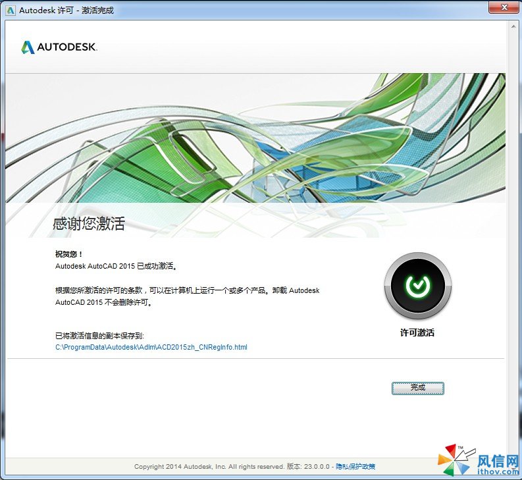Click the title bar Autodesk app icon
The image size is (522, 480).
pyautogui.click(x=11, y=11)
